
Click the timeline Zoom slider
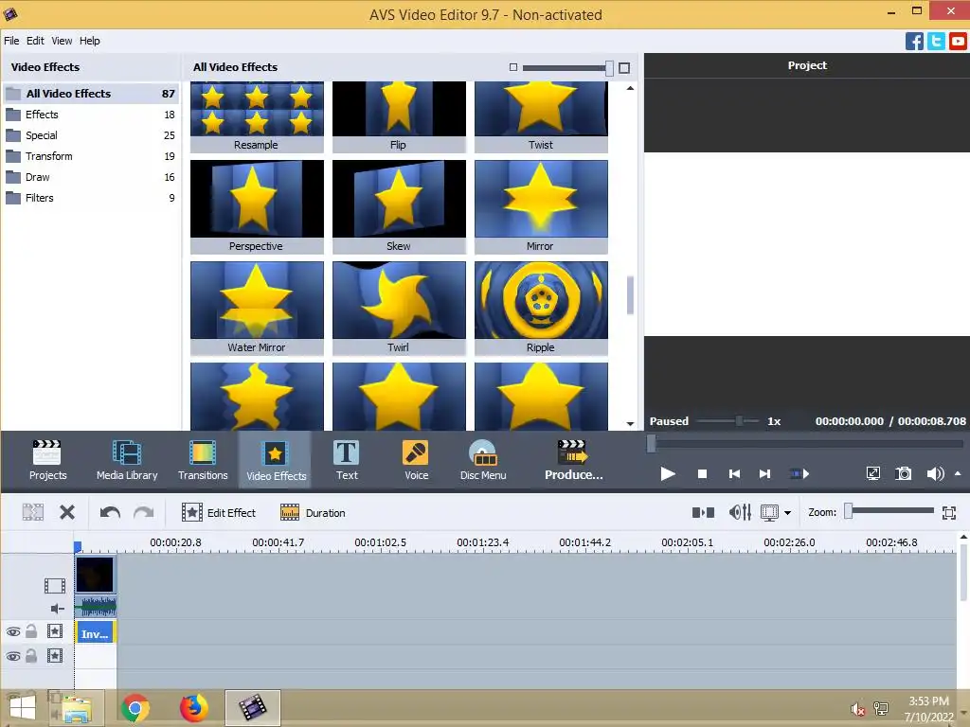tap(890, 510)
